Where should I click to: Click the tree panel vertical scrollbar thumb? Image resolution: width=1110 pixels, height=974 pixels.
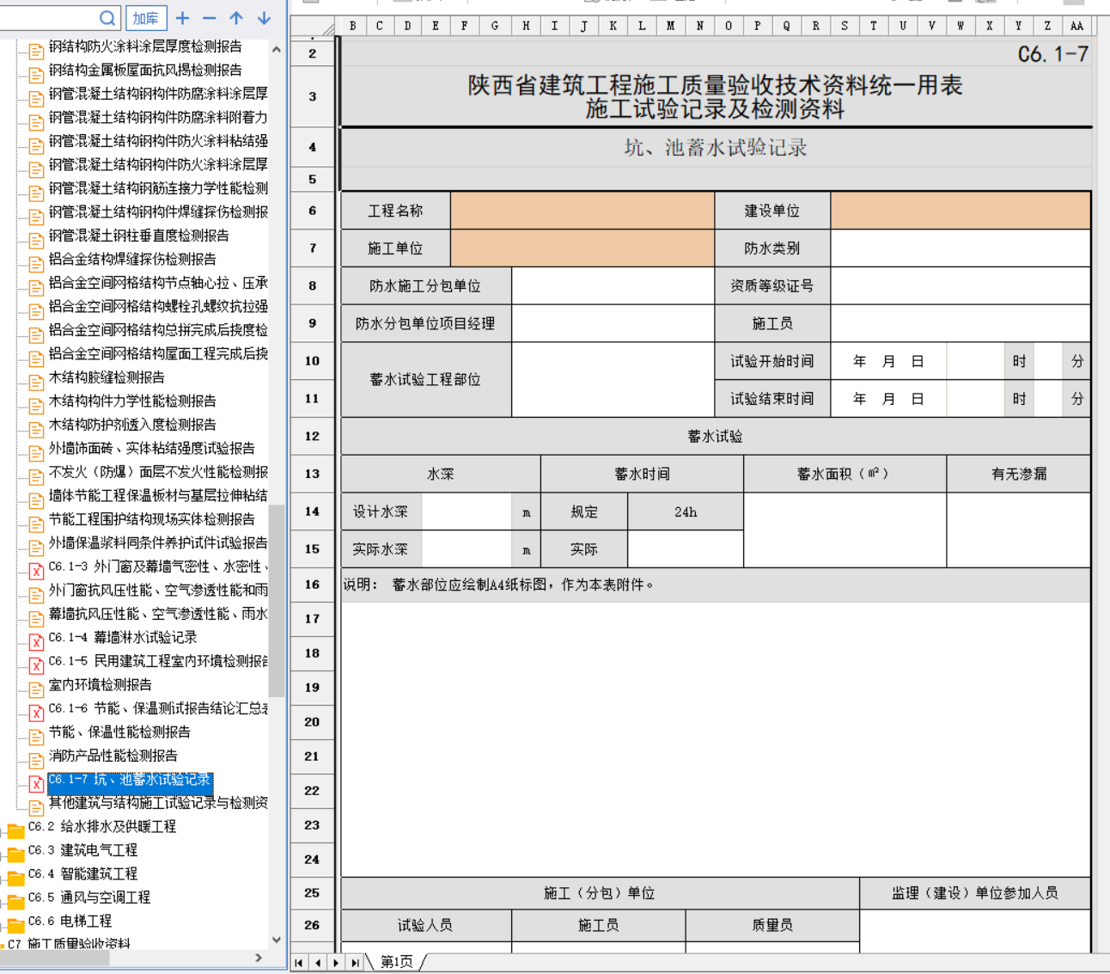tap(276, 600)
